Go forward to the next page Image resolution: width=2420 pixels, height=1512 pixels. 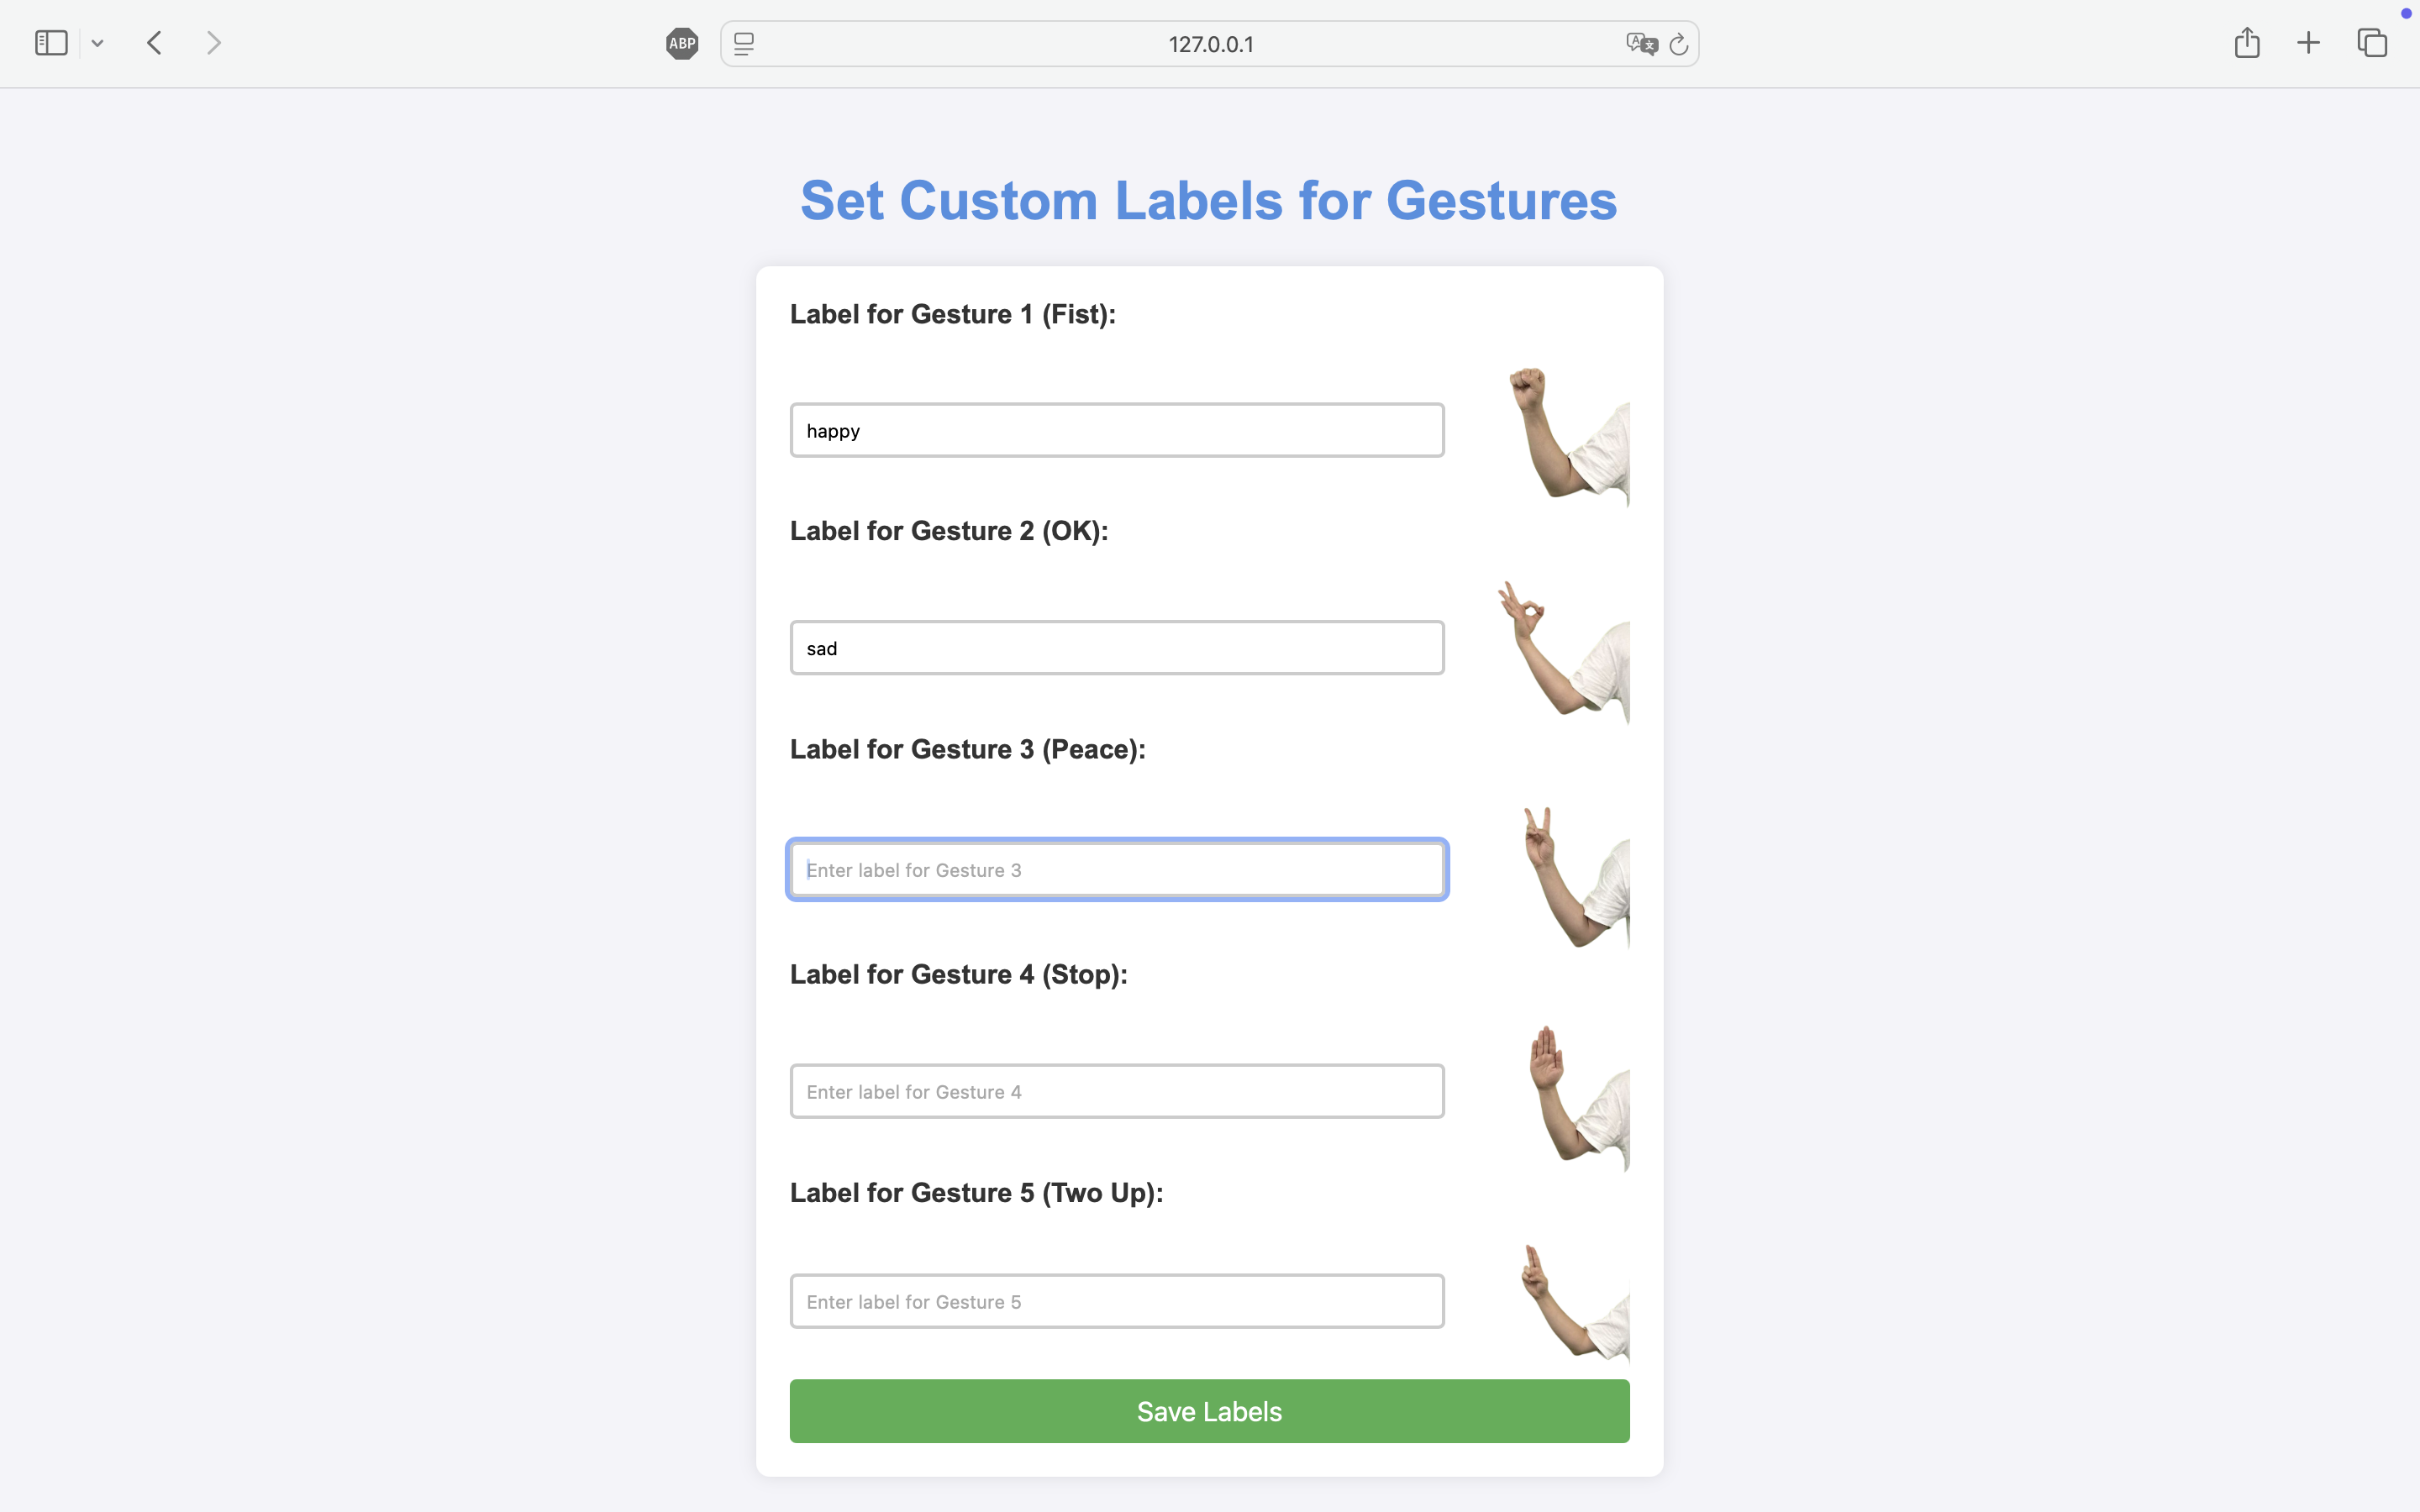pos(214,43)
